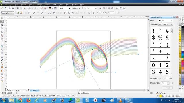
Task: Click the Open file icon
Action: pos(6,8)
